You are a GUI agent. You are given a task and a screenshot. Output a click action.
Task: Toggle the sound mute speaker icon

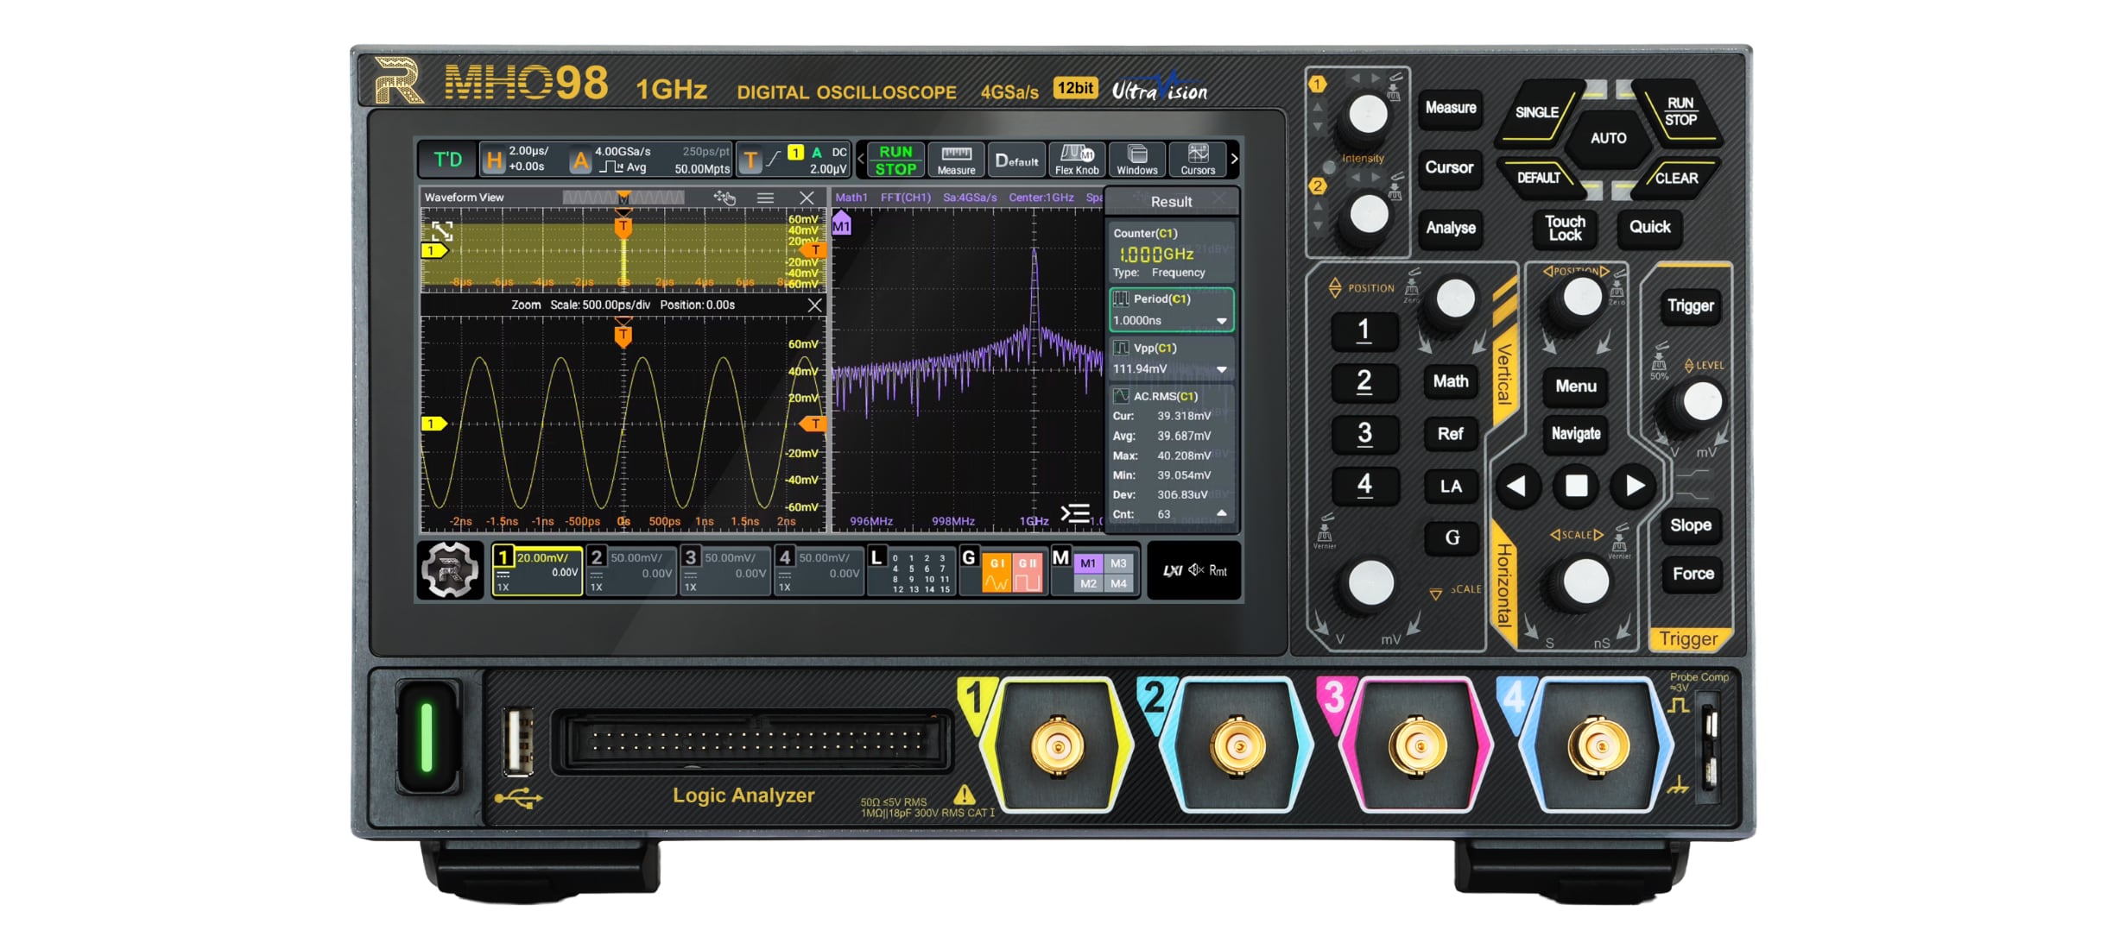point(1196,570)
